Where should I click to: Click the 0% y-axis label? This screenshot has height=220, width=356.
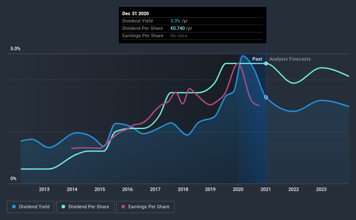(x=13, y=179)
